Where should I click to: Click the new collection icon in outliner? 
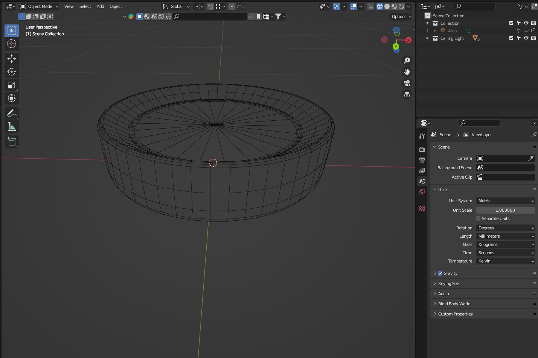click(x=535, y=6)
